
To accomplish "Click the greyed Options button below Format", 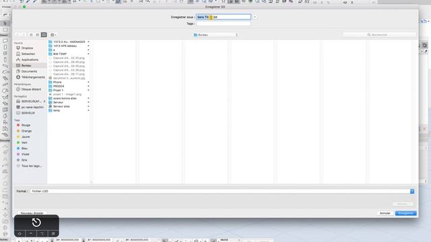I will pos(403,204).
